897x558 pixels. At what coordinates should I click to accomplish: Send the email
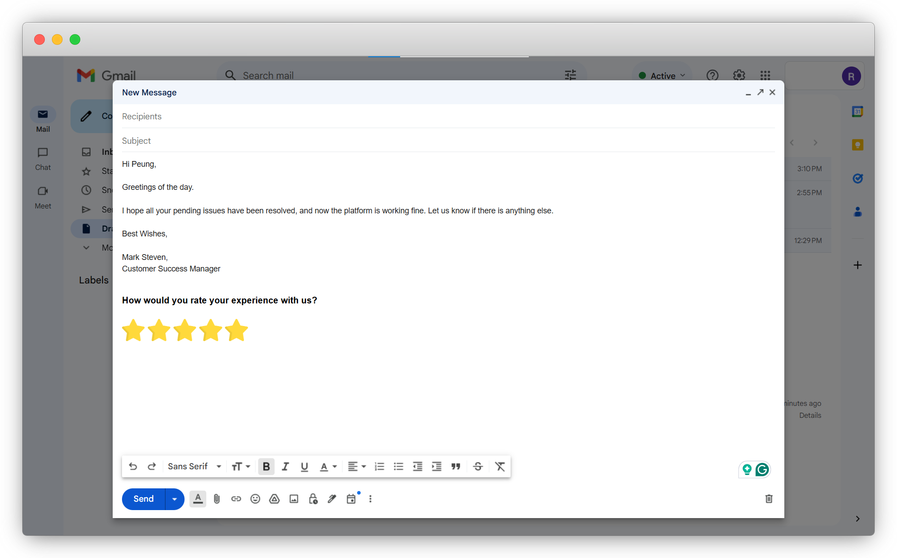142,499
